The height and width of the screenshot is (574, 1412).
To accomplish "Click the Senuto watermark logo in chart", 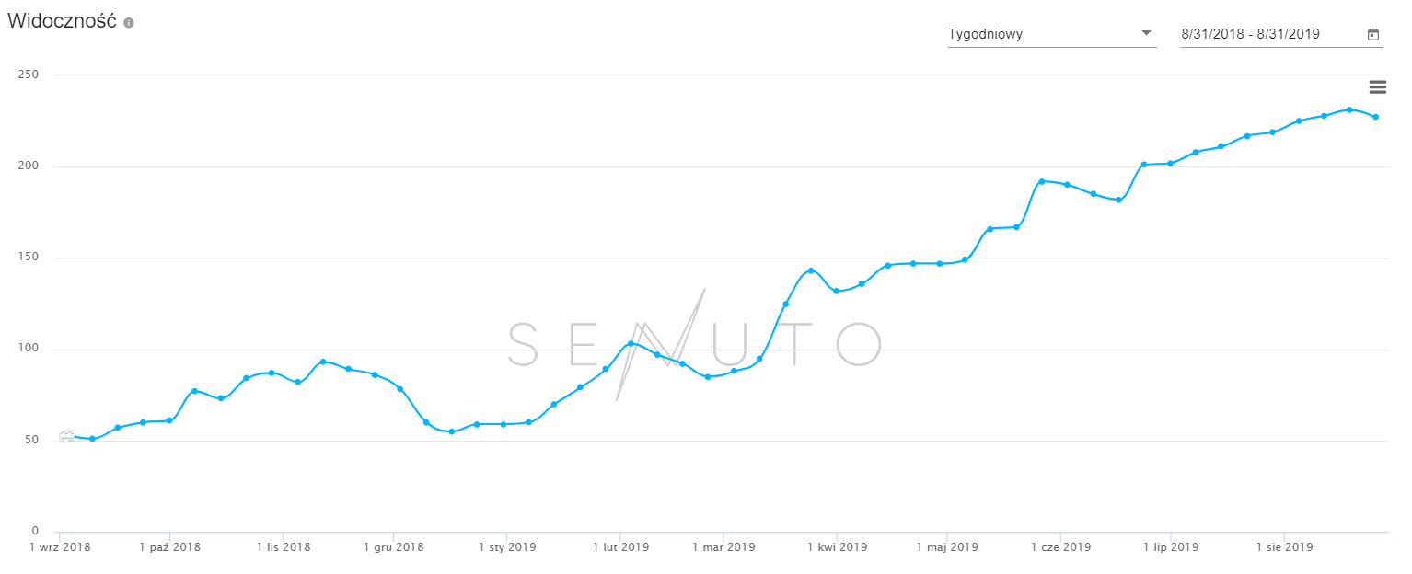I will coord(695,343).
